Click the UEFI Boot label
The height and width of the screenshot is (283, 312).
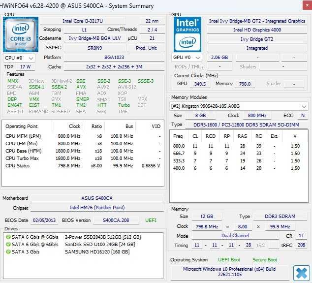229,260
